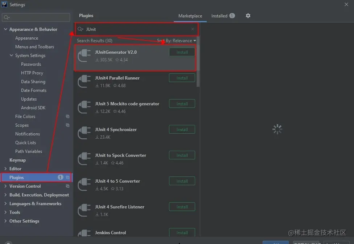Open Updates settings page
The height and width of the screenshot is (244, 354).
[29, 99]
